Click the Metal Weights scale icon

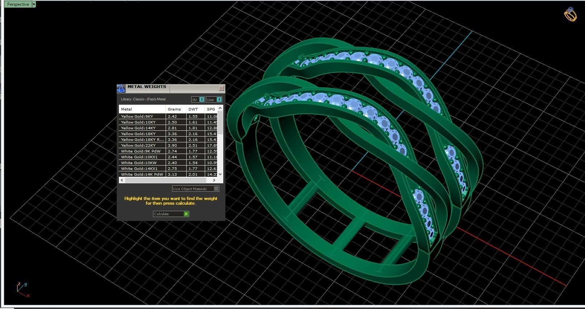click(x=121, y=88)
